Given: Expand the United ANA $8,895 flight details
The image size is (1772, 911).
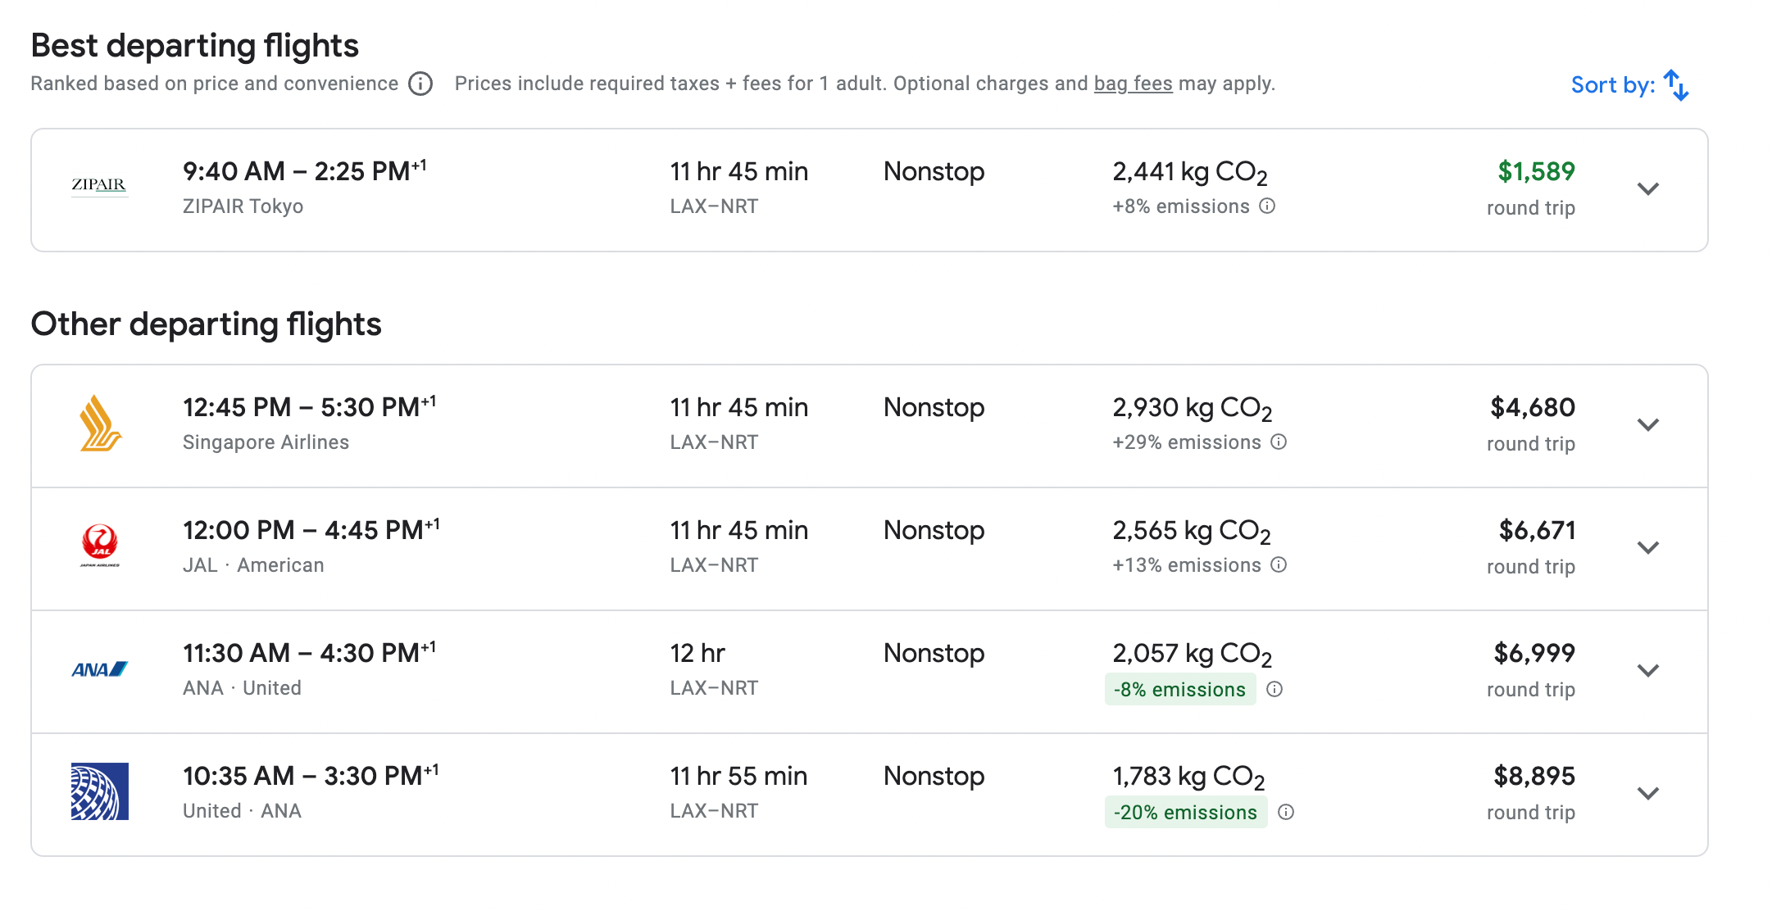Looking at the screenshot, I should click(1647, 793).
